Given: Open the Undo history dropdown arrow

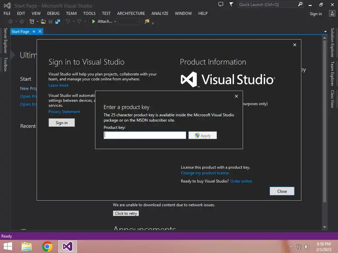Looking at the screenshot, I should (x=74, y=21).
